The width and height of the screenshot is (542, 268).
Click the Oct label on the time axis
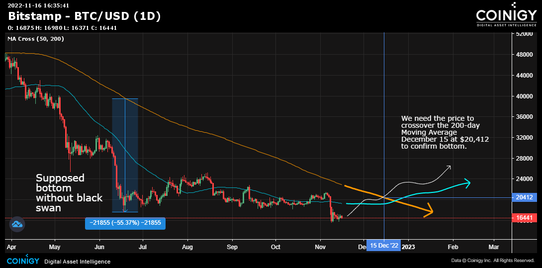[x=275, y=248]
